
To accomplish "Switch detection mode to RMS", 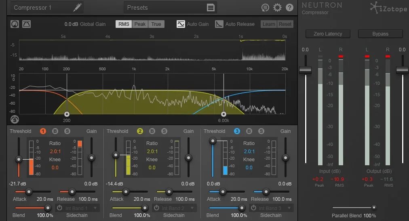I will 124,24.
